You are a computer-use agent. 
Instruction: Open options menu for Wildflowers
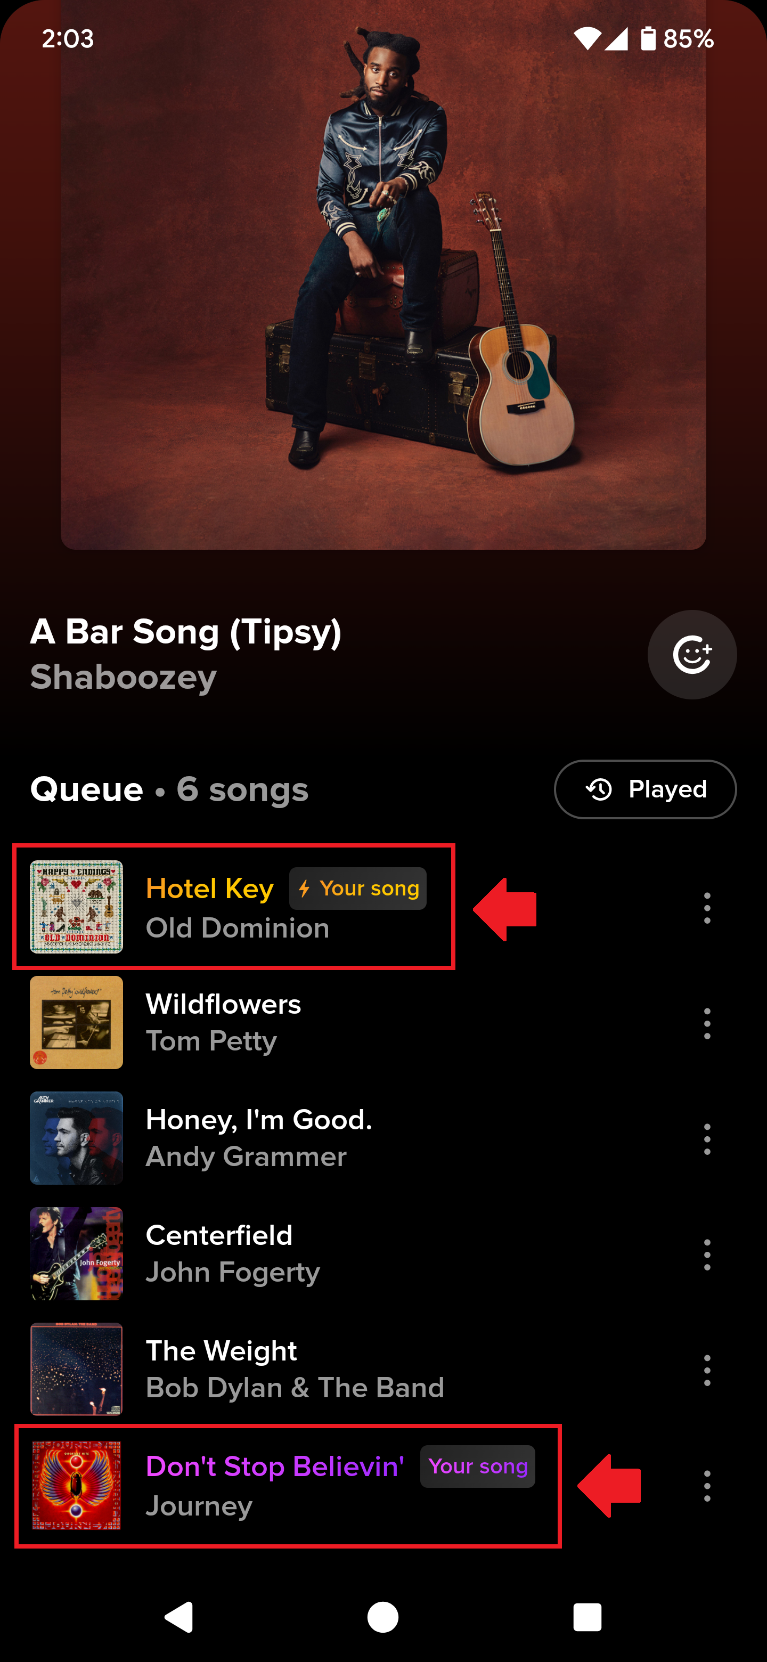coord(707,1023)
